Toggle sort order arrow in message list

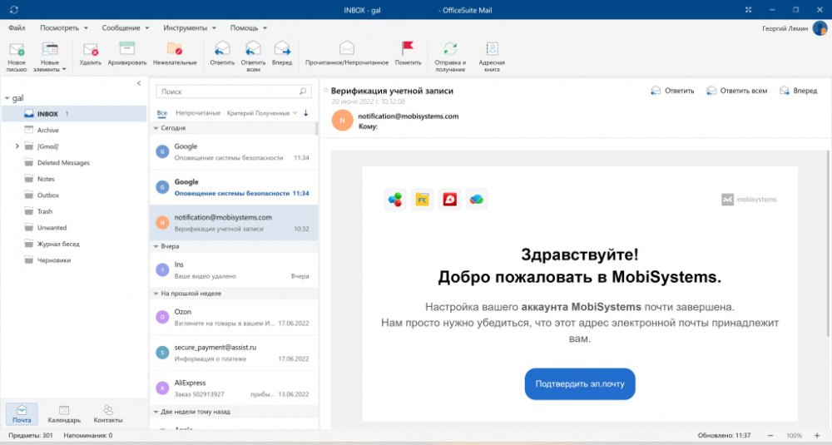[305, 112]
